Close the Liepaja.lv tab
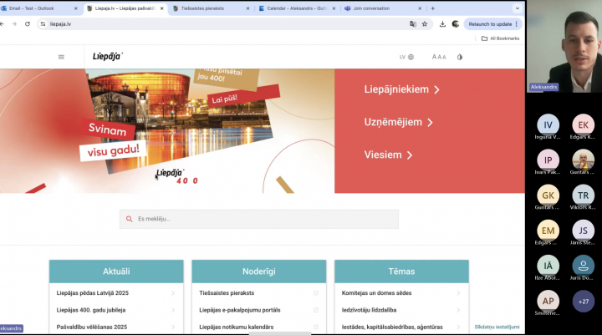Viewport: 602px width, 335px height. [x=161, y=8]
